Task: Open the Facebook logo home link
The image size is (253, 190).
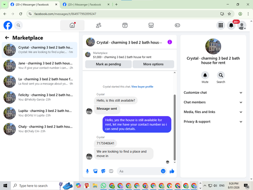Action: [x=8, y=25]
